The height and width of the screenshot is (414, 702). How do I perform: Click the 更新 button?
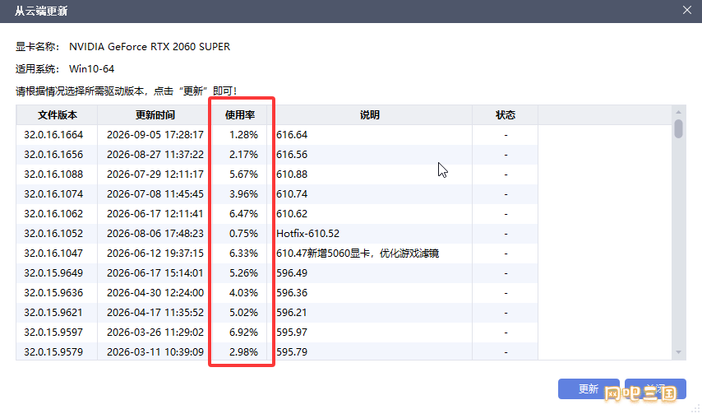pos(589,388)
